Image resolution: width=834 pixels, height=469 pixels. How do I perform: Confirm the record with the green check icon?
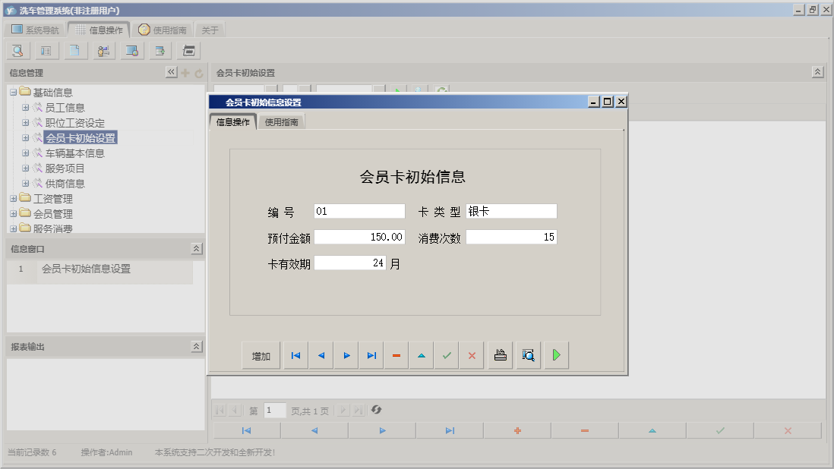(446, 354)
